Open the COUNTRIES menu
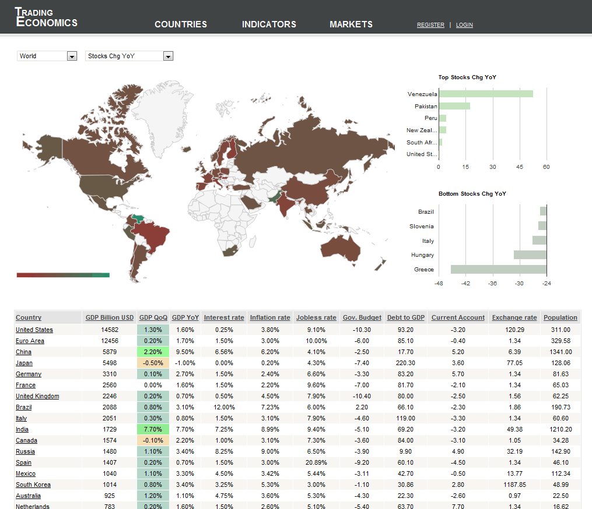 click(181, 24)
